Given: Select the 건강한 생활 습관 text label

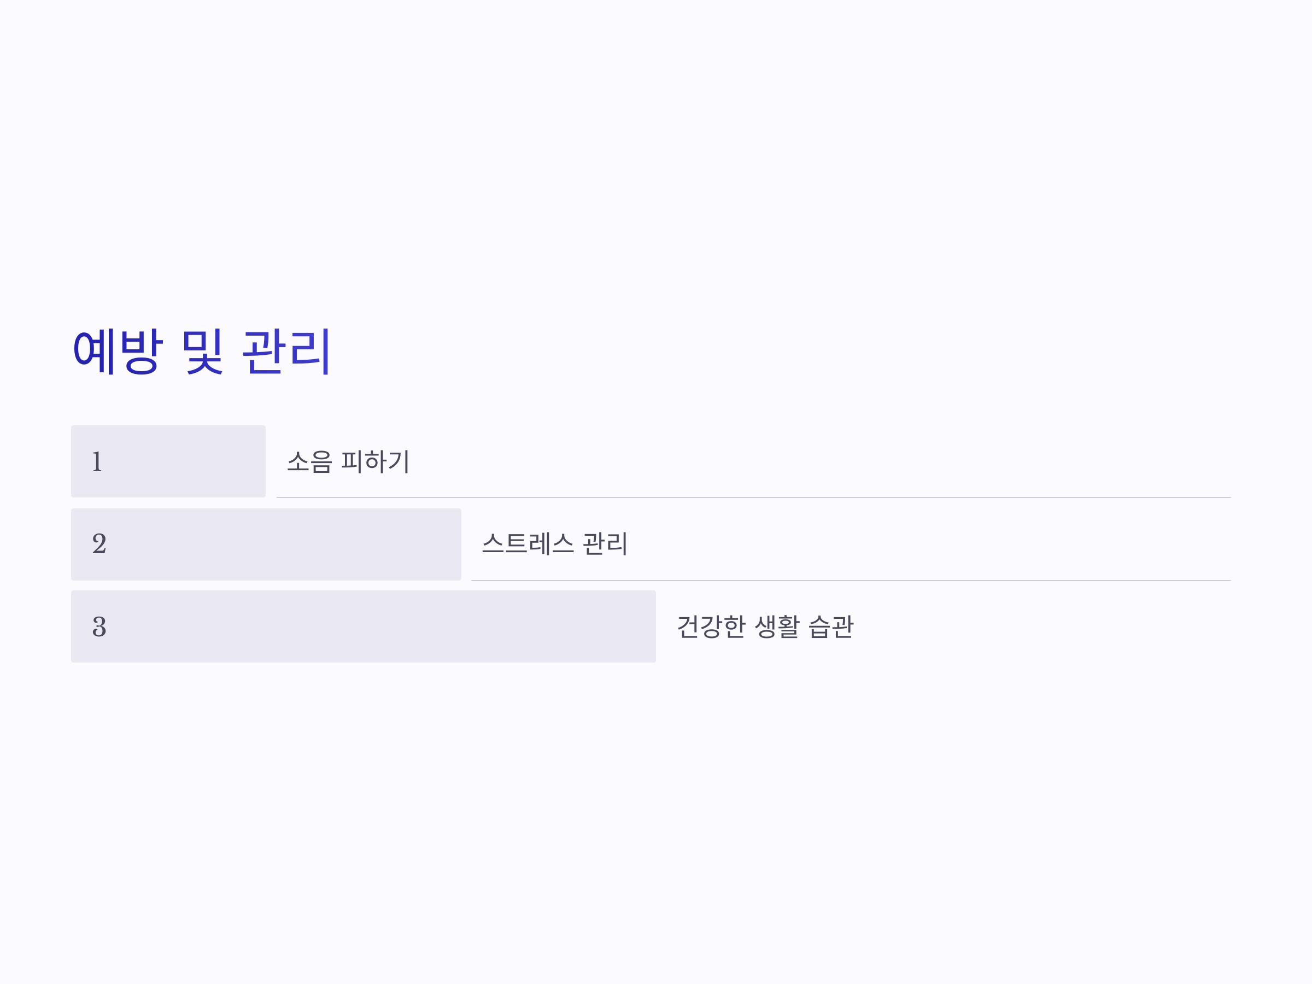Looking at the screenshot, I should (x=765, y=626).
